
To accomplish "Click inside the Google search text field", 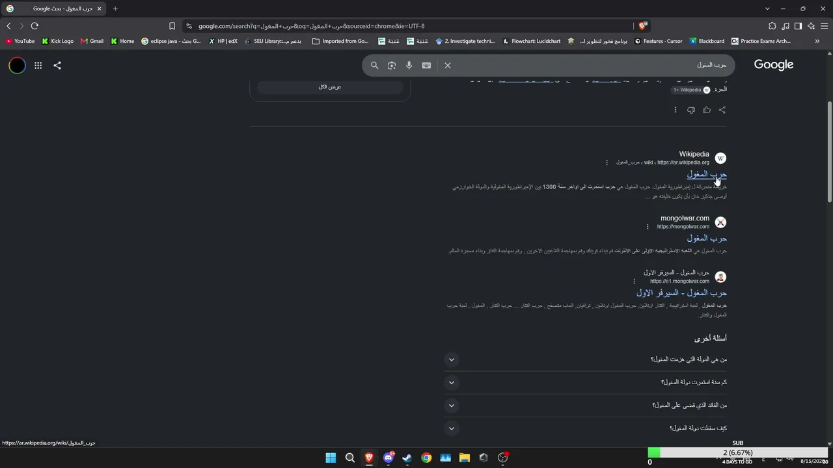I will 592,65.
